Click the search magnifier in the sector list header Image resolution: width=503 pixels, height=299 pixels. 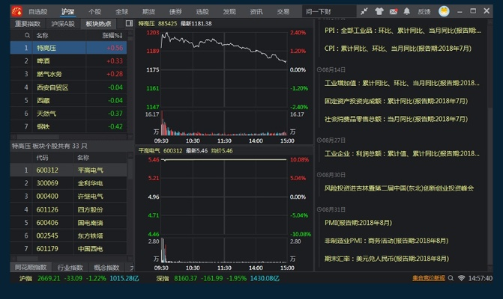click(27, 35)
